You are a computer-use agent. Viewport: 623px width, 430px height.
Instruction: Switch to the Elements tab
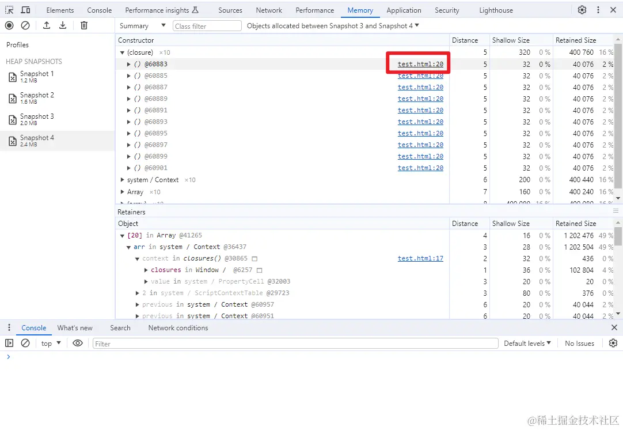coord(60,10)
